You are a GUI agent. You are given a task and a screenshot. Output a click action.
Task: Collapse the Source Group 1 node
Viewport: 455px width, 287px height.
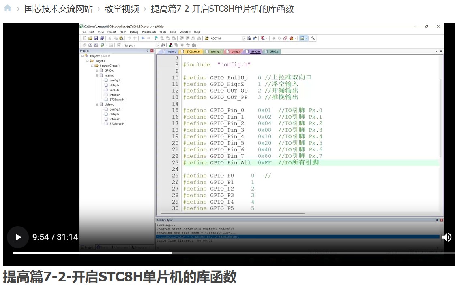point(92,66)
